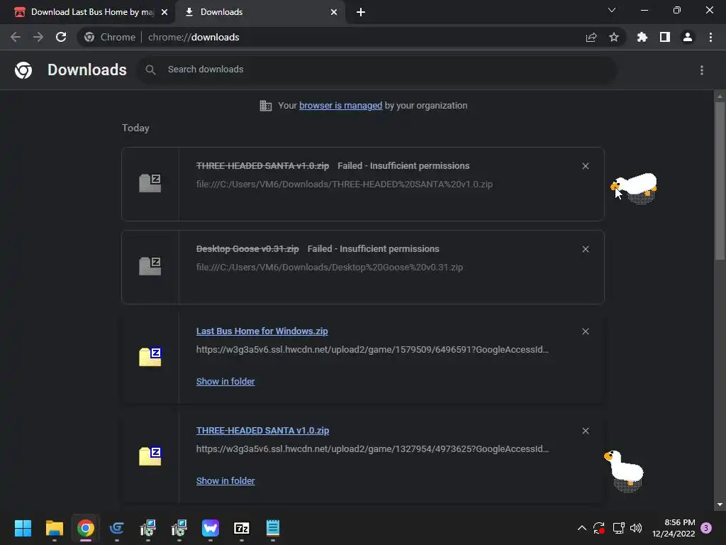
Task: Open a new tab with plus button
Action: [x=361, y=13]
